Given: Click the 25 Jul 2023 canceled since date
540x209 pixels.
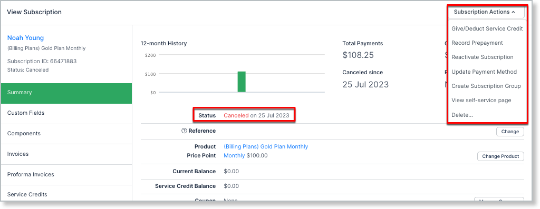Looking at the screenshot, I should click(x=365, y=85).
